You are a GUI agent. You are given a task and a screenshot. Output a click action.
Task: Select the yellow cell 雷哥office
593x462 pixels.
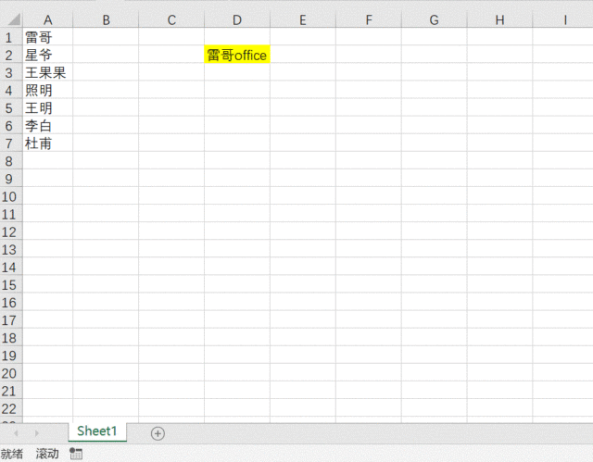click(237, 55)
